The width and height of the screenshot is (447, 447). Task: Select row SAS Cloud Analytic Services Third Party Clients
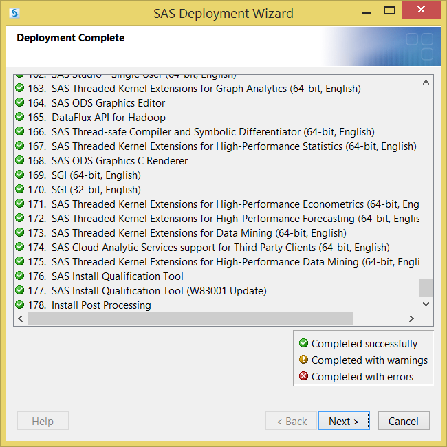217,248
